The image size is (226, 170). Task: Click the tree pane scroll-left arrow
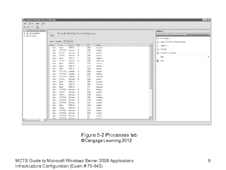(24, 120)
